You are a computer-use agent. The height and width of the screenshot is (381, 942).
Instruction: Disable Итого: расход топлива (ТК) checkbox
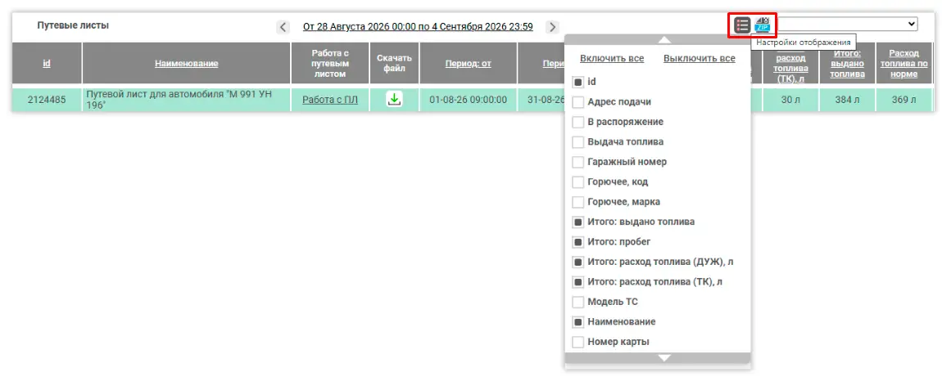click(578, 282)
